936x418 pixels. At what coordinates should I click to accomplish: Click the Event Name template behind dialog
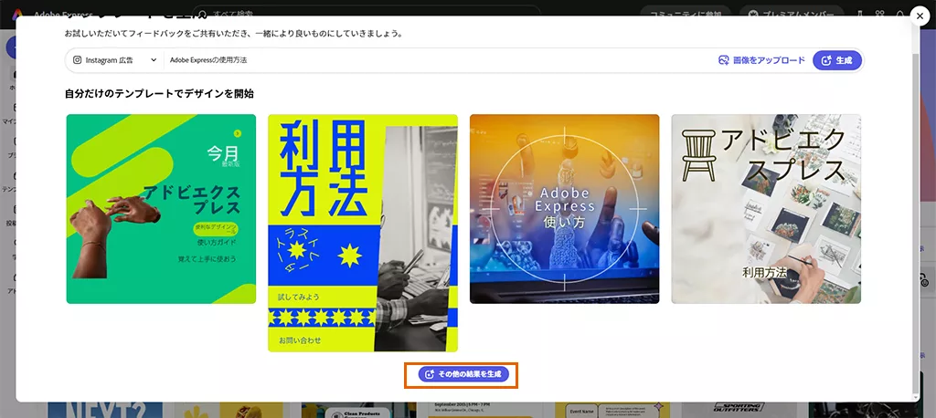coord(612,409)
